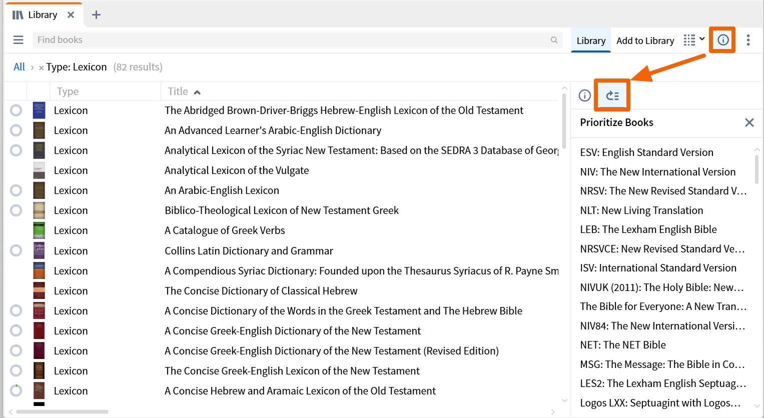Toggle download circle for Analytical Lexicon of Syriac
764x418 pixels.
pos(16,150)
